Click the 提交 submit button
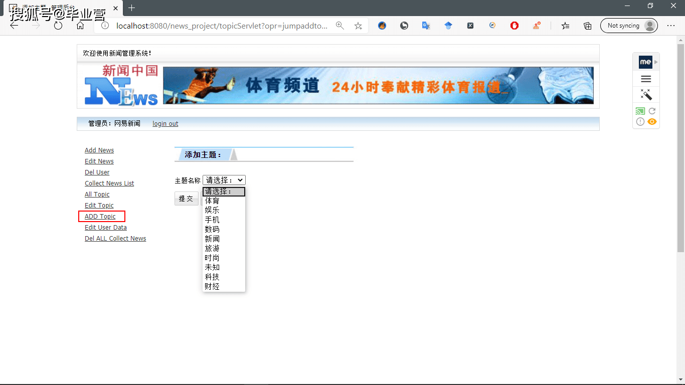The image size is (685, 385). pos(186,199)
